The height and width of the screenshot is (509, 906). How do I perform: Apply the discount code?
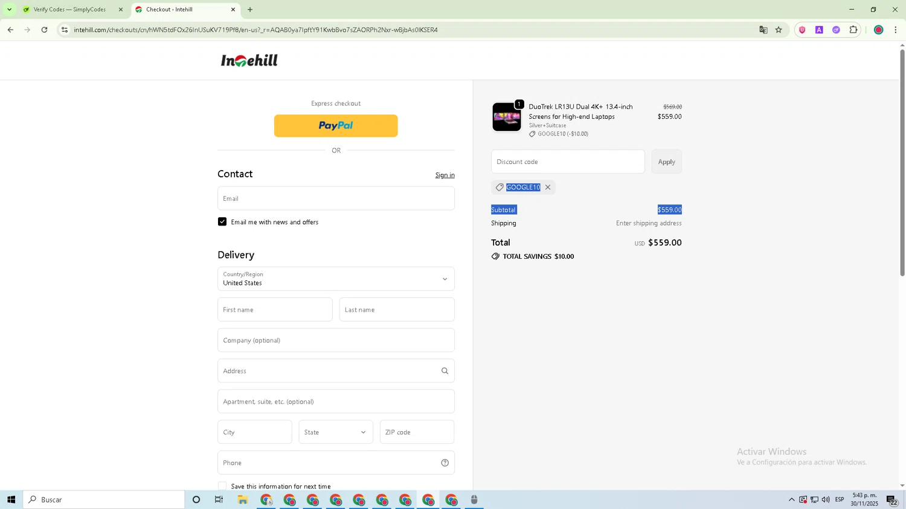tap(666, 162)
